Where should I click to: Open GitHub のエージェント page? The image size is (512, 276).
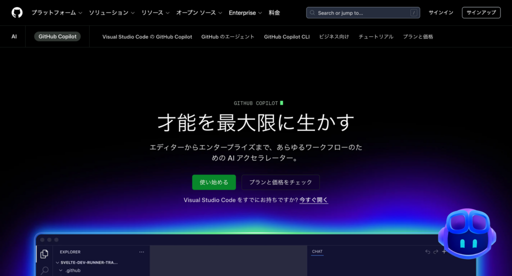point(227,37)
